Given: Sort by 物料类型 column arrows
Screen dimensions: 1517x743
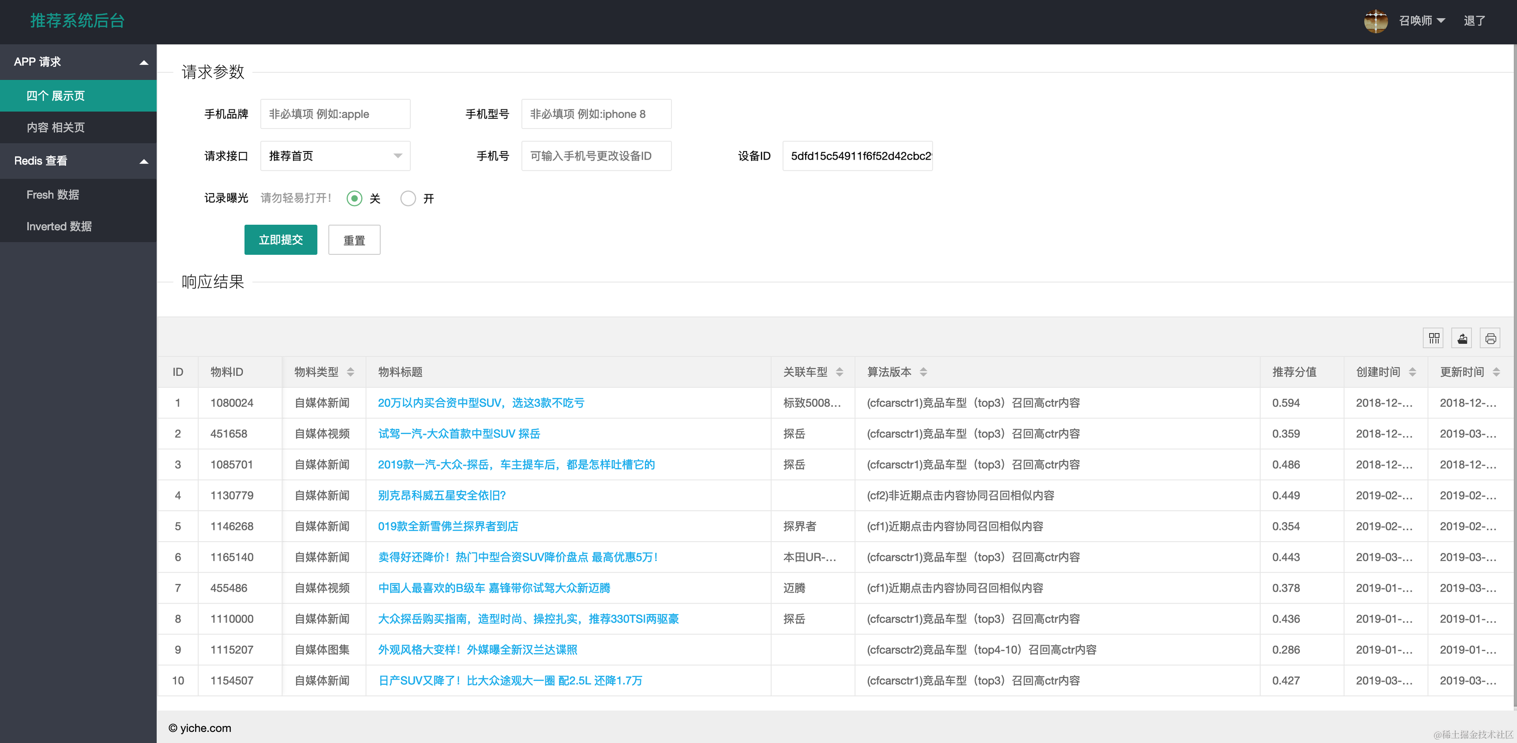Looking at the screenshot, I should point(350,372).
